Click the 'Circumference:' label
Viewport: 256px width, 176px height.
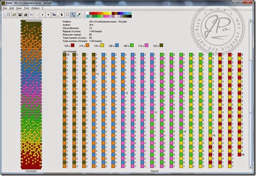pos(71,28)
